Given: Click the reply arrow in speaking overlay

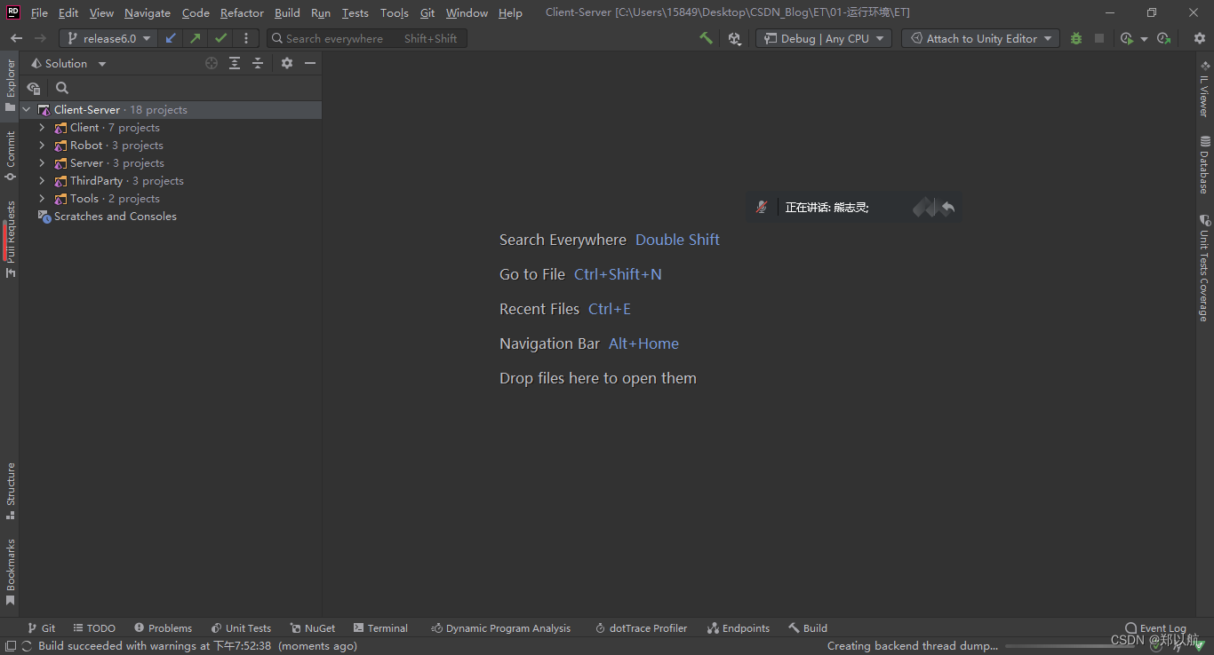Looking at the screenshot, I should 948,207.
